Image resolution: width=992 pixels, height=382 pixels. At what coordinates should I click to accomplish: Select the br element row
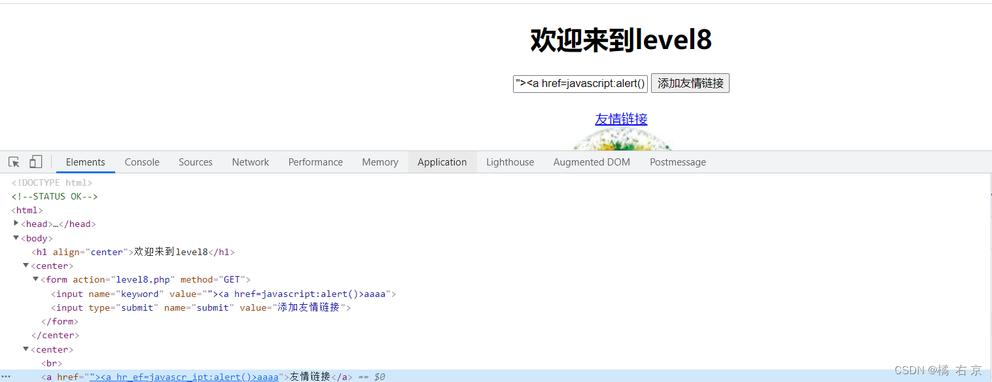pyautogui.click(x=51, y=363)
